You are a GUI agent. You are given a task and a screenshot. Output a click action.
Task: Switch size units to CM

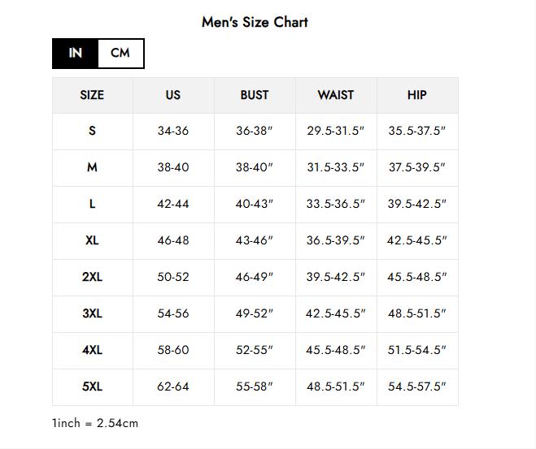[x=120, y=54]
